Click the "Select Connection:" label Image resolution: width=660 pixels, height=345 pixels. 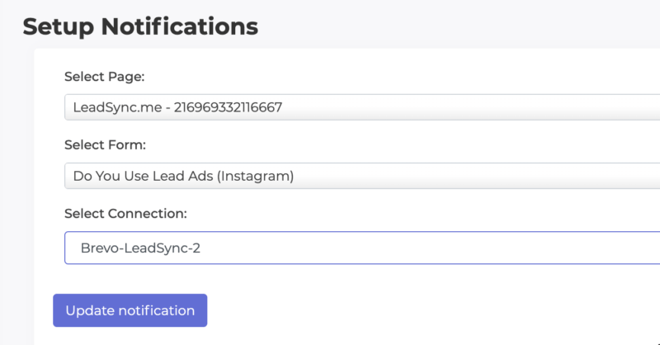point(125,214)
